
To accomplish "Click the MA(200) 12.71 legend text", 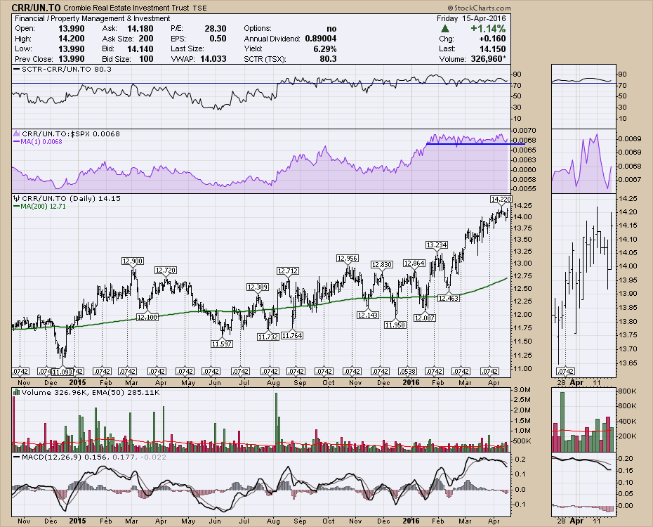I will pos(44,206).
